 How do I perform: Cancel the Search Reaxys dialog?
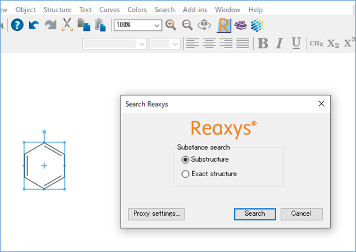301,214
